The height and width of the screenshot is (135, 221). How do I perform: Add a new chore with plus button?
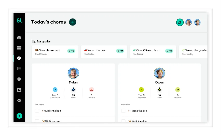pyautogui.click(x=73, y=22)
